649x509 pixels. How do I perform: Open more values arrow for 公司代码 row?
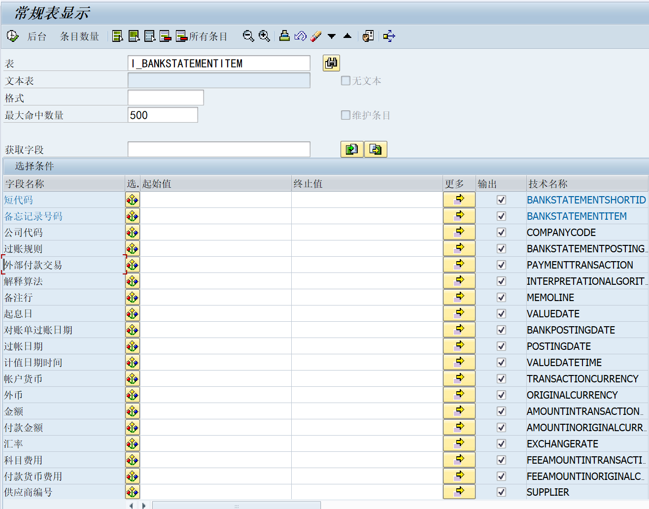459,232
